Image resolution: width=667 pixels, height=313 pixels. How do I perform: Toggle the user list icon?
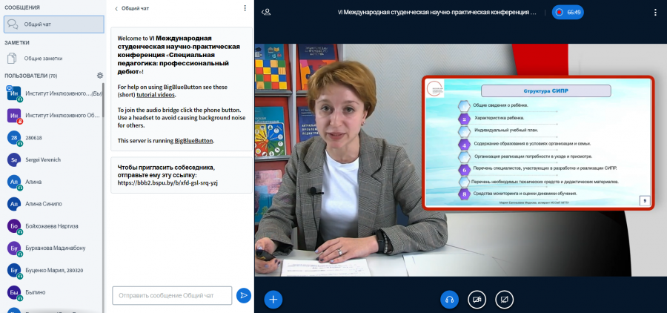coord(266,13)
